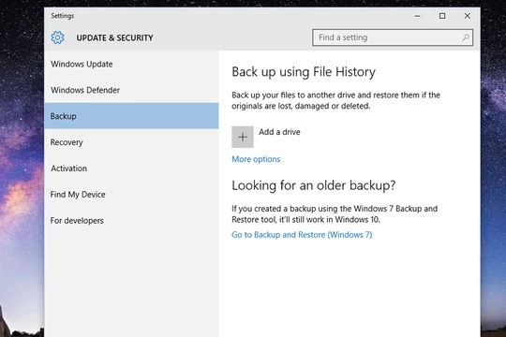Maximize the Settings window

click(442, 16)
